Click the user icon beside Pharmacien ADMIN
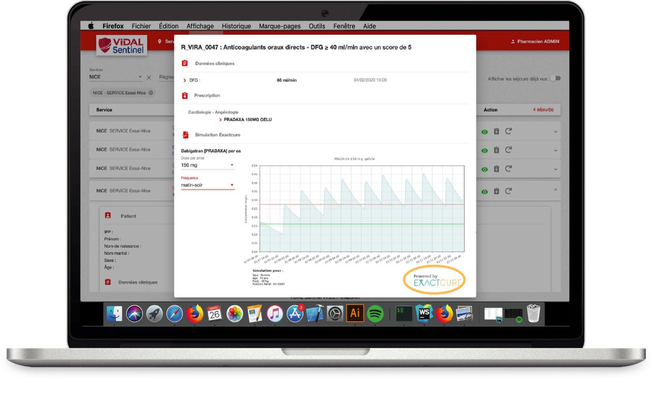 pos(513,41)
